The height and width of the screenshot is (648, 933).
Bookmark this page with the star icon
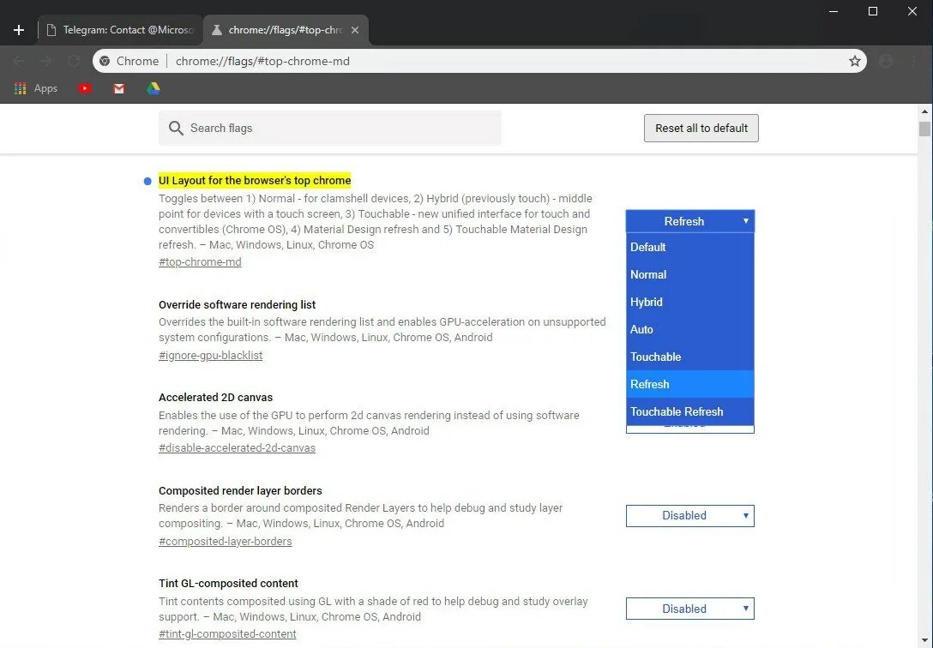pos(855,61)
